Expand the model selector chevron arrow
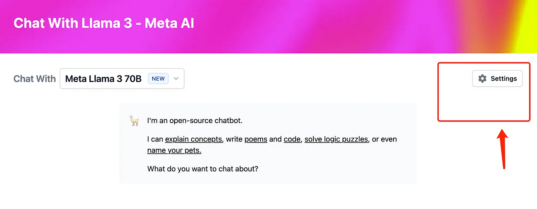537x209 pixels. [x=176, y=79]
